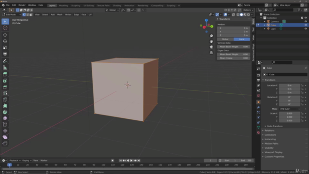This screenshot has width=309, height=174.
Task: Open the File menu
Action: pyautogui.click(x=8, y=5)
